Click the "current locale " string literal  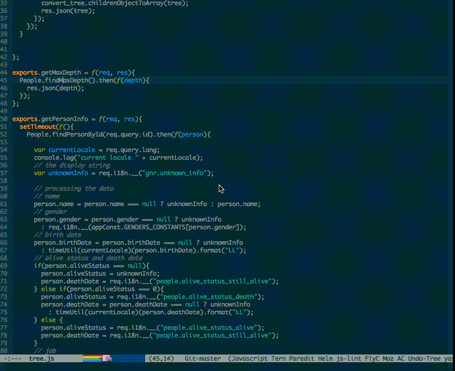pyautogui.click(x=108, y=158)
